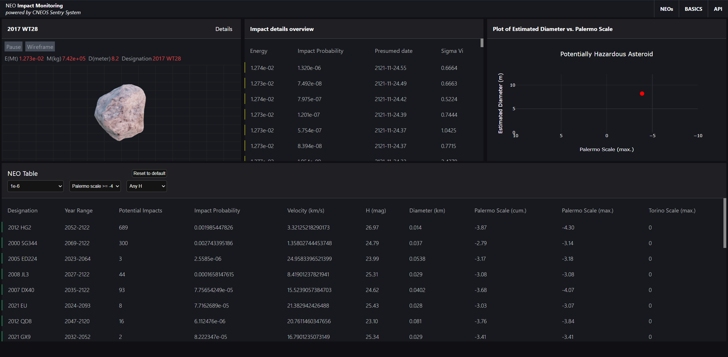Select the 2012 HG2 table row
This screenshot has width=728, height=357.
(x=20, y=227)
